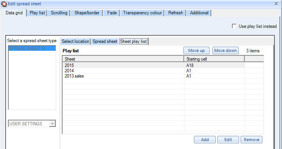The height and width of the screenshot is (149, 282).
Task: Add a new sheet to the play list
Action: pos(205,140)
